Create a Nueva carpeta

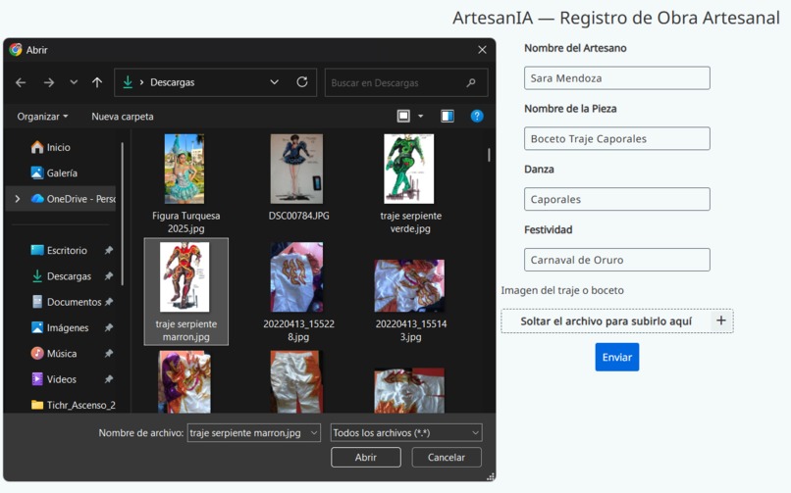(123, 117)
